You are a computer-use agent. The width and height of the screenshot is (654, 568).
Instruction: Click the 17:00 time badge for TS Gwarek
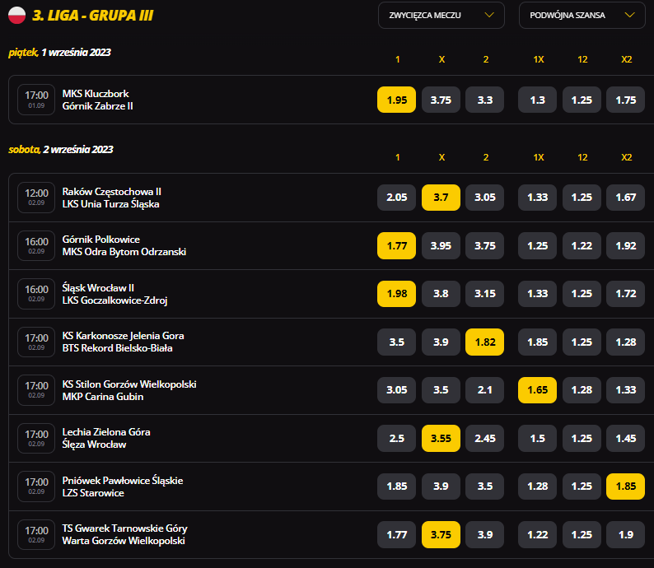pos(36,534)
